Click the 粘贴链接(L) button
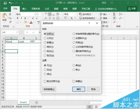The image size is (140, 109). tap(49, 89)
